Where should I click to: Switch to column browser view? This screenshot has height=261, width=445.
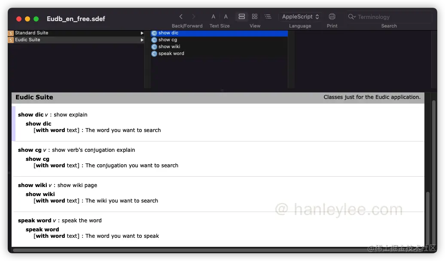pos(241,16)
